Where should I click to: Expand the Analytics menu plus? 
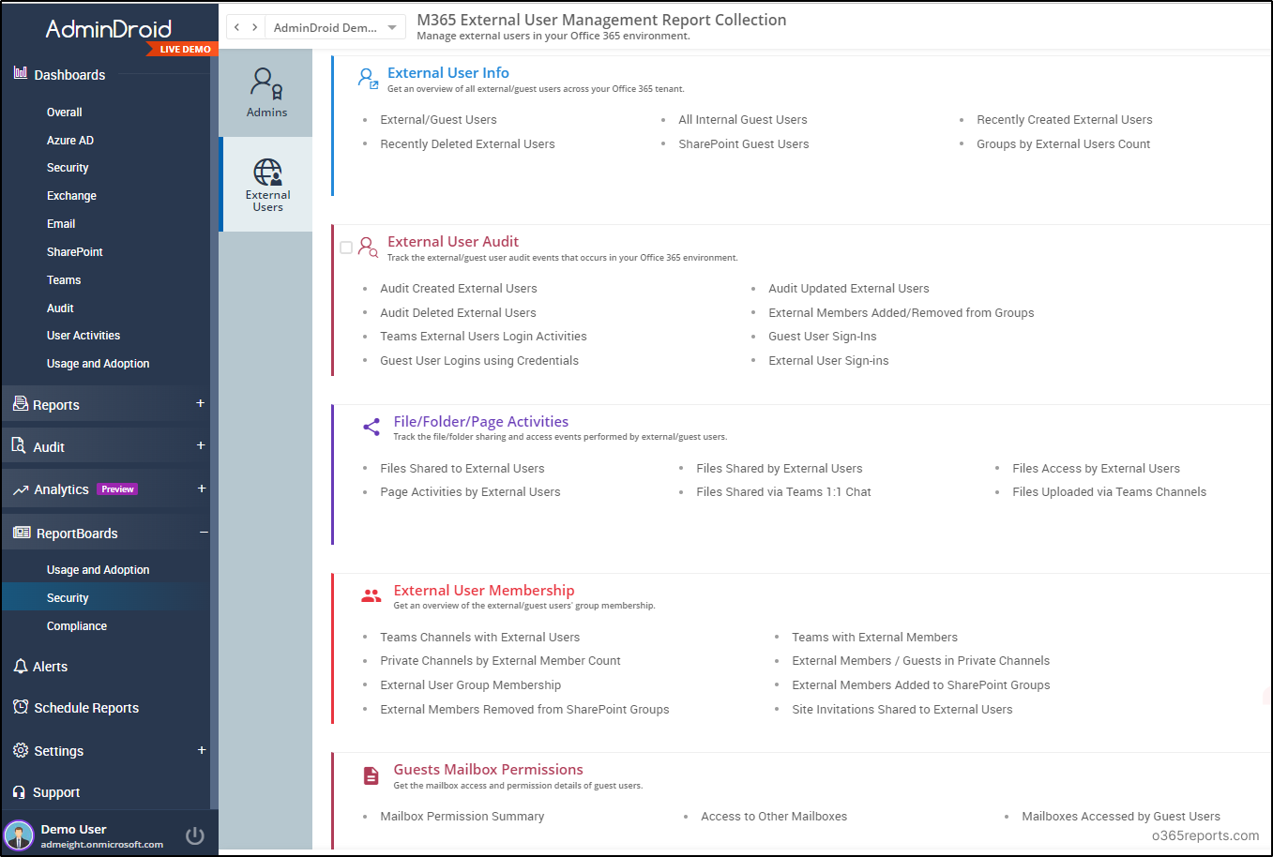click(x=200, y=489)
